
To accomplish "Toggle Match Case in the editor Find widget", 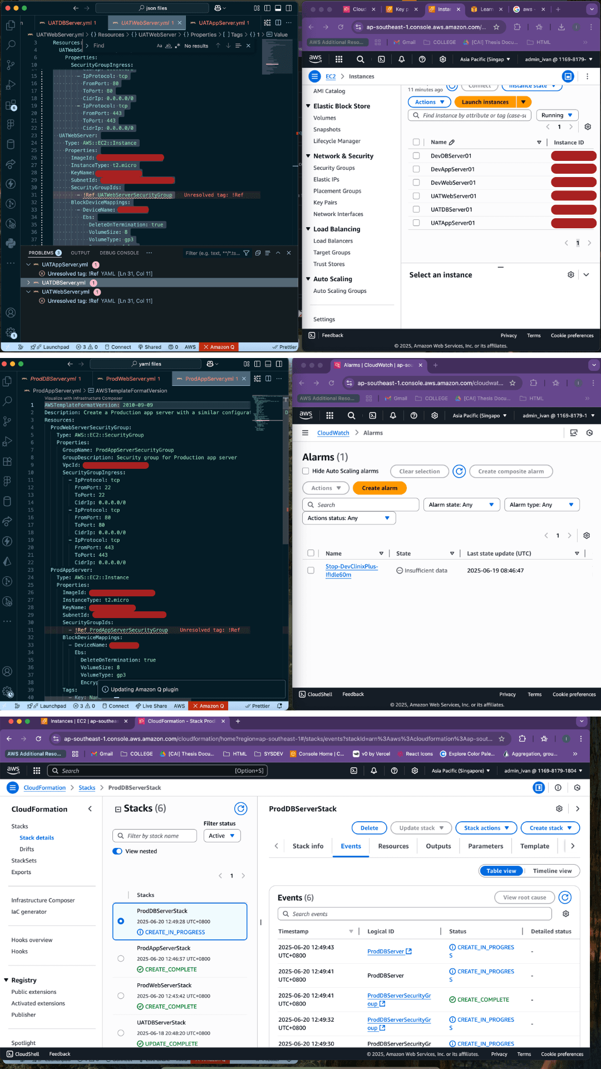I will click(160, 46).
